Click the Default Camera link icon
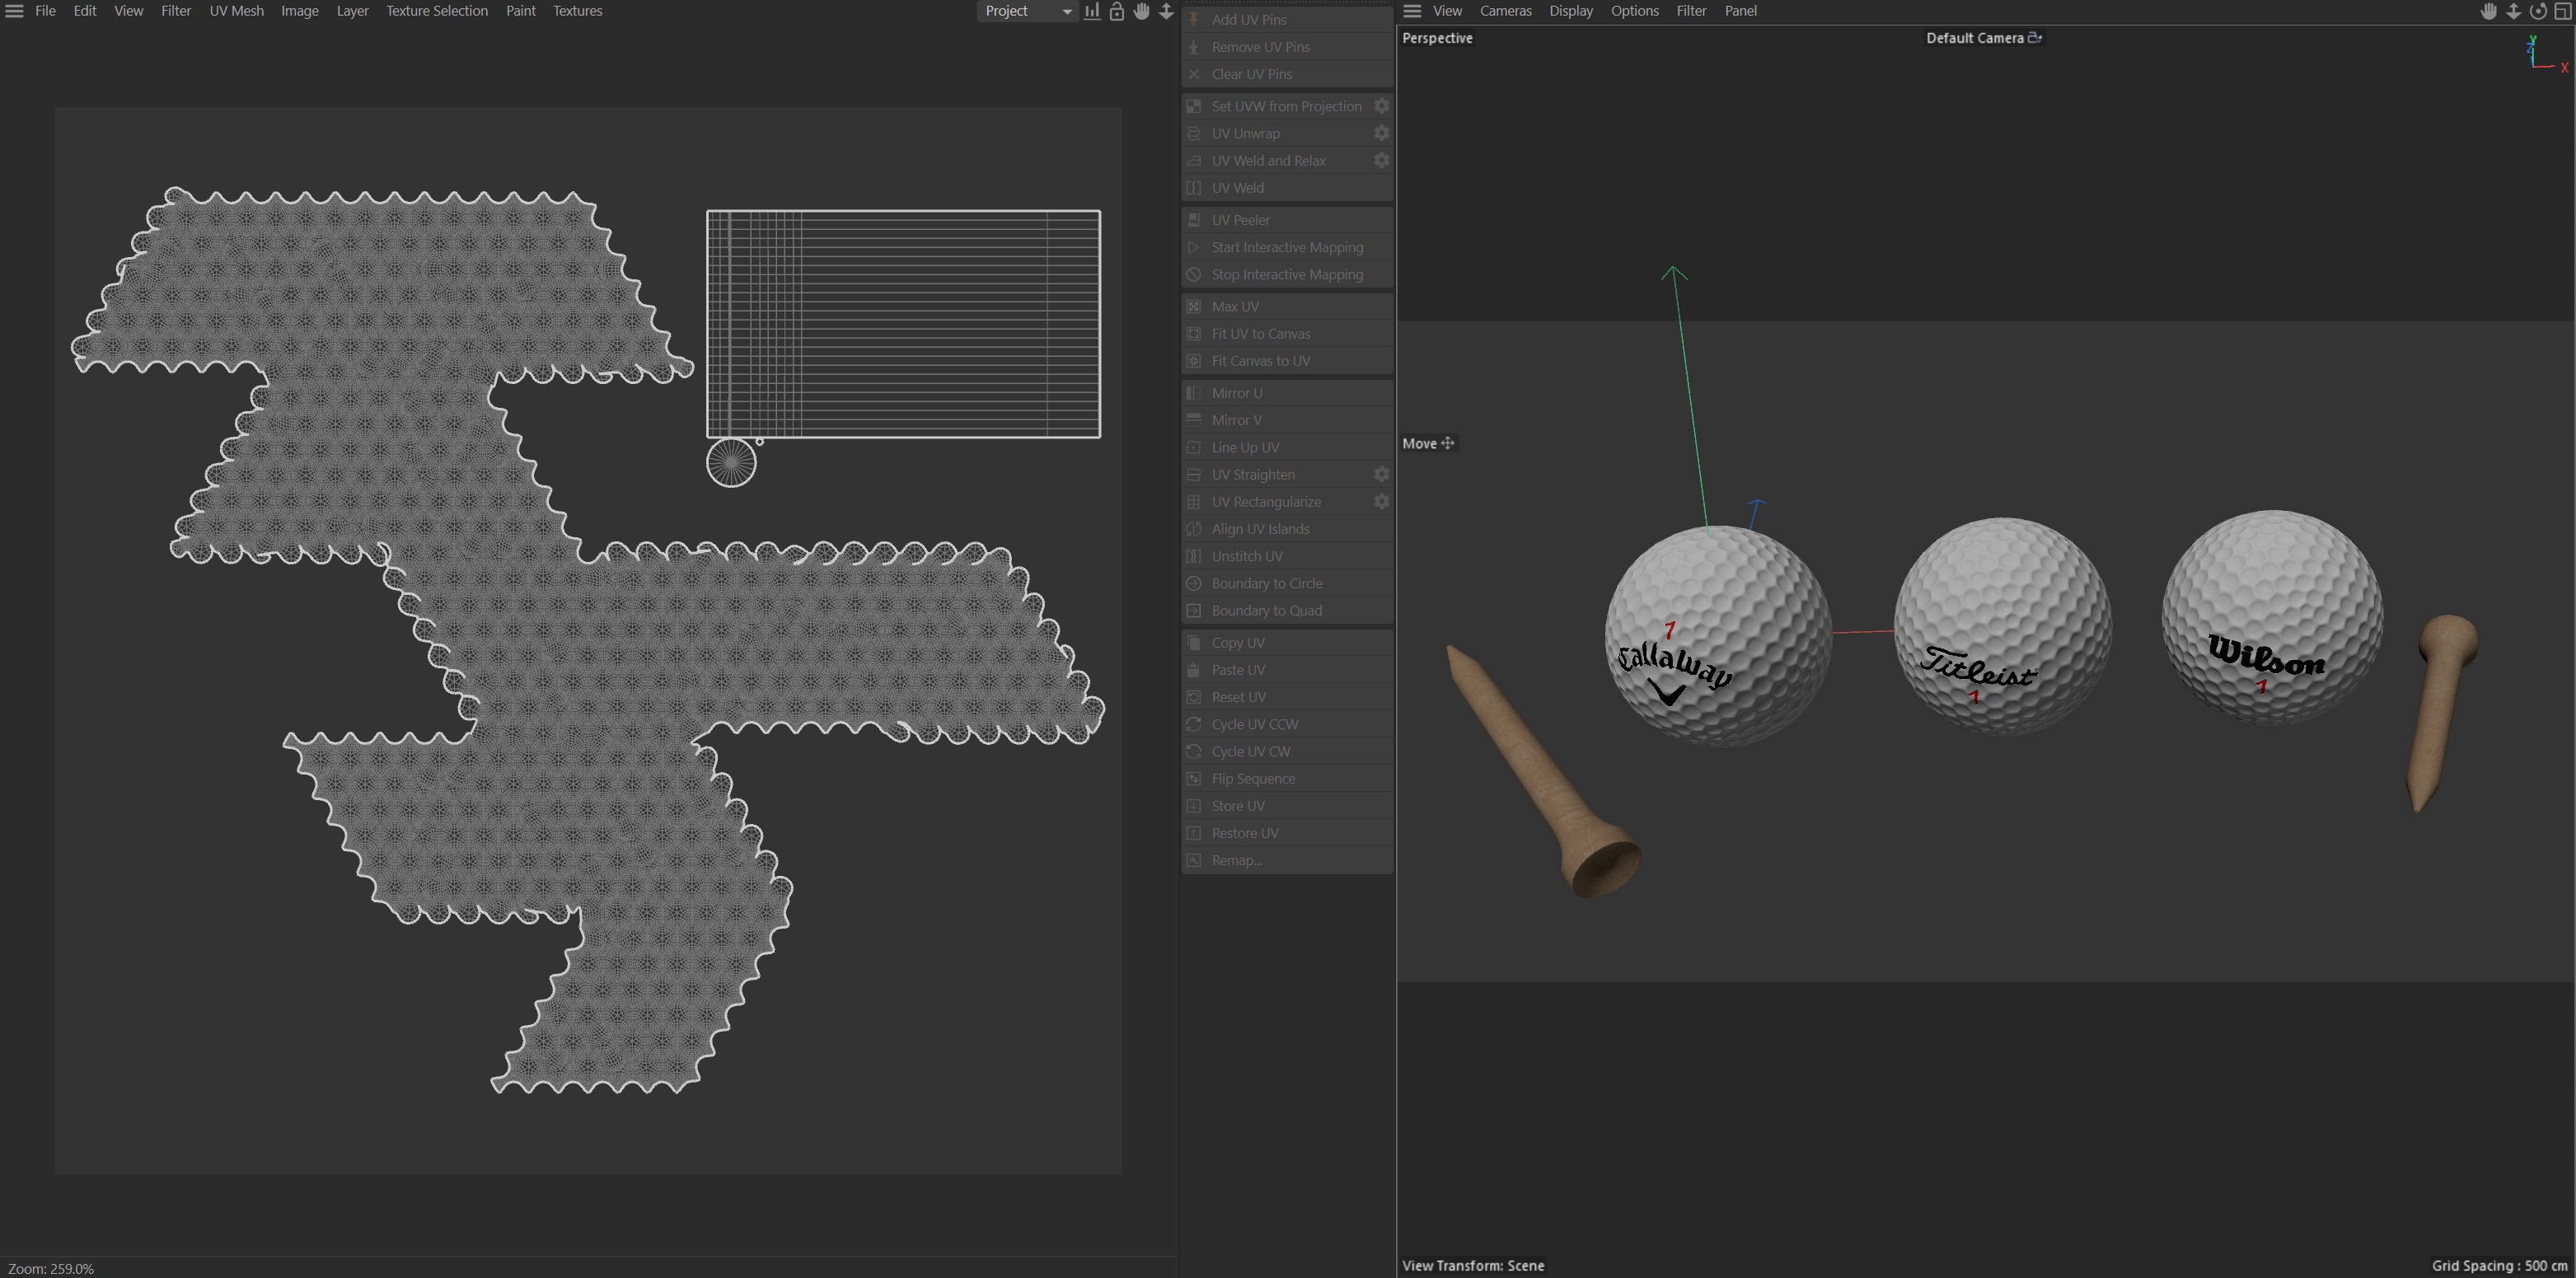Image resolution: width=2576 pixels, height=1278 pixels. (x=2034, y=38)
